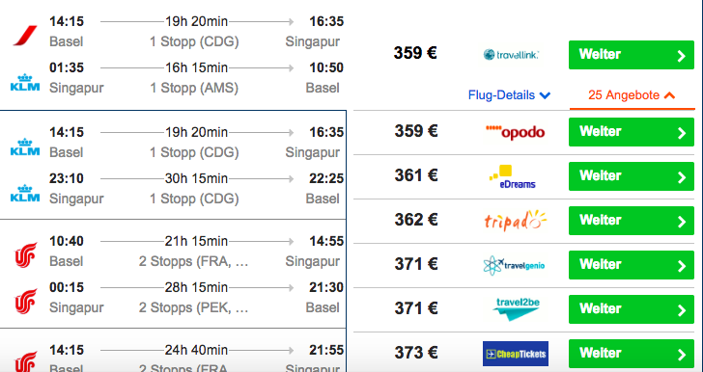Click the opodo provider logo

coord(515,132)
